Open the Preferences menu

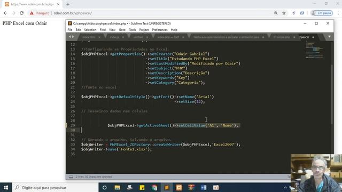(160, 30)
